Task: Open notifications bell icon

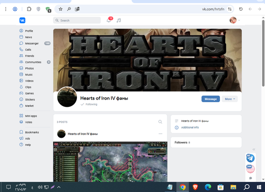Action: coord(109,20)
